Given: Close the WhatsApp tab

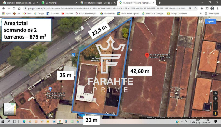Looking at the screenshot, I should 76,3.
